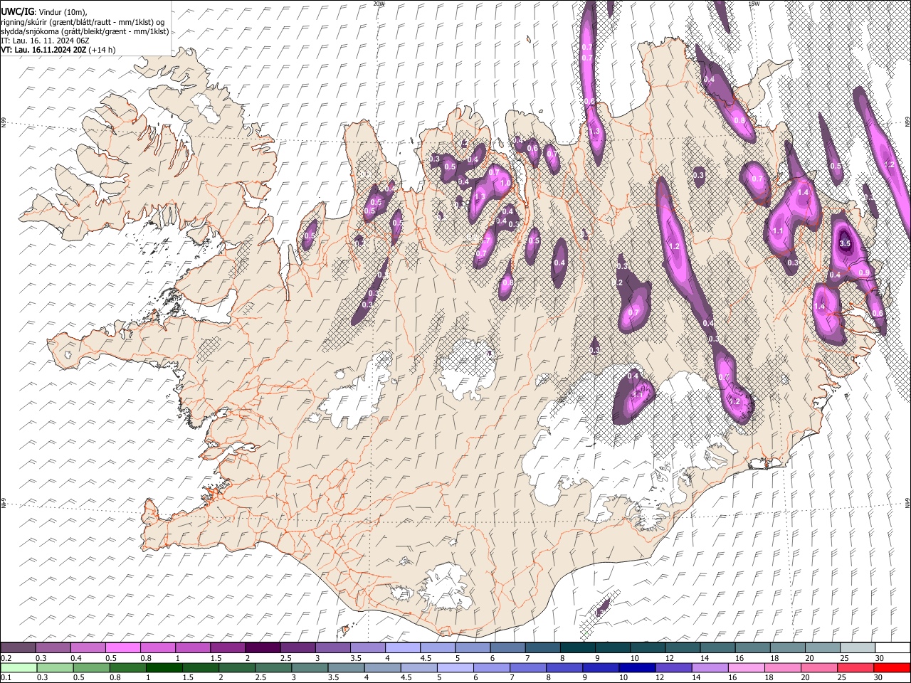
Task: Pick the light grey 25 swatch, upper legend row
Action: (858, 647)
